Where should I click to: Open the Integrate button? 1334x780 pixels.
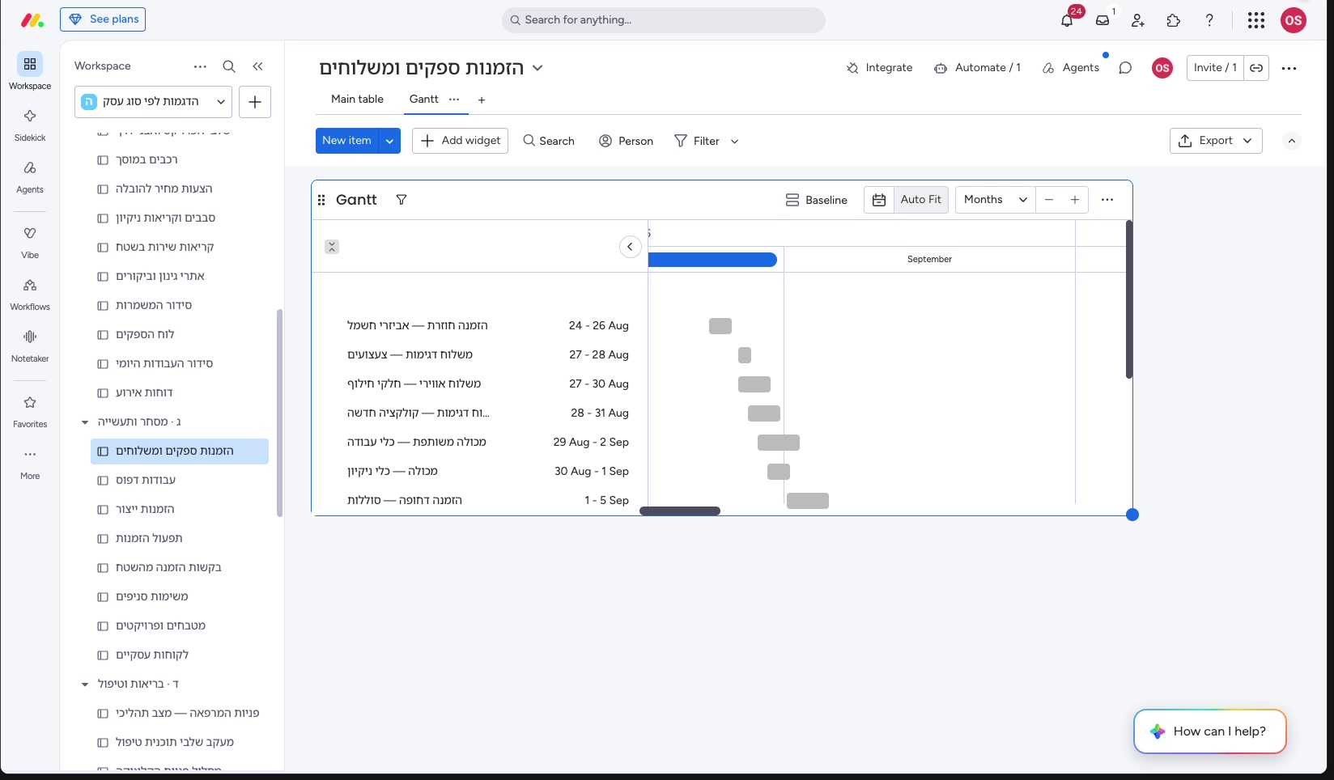coord(879,68)
